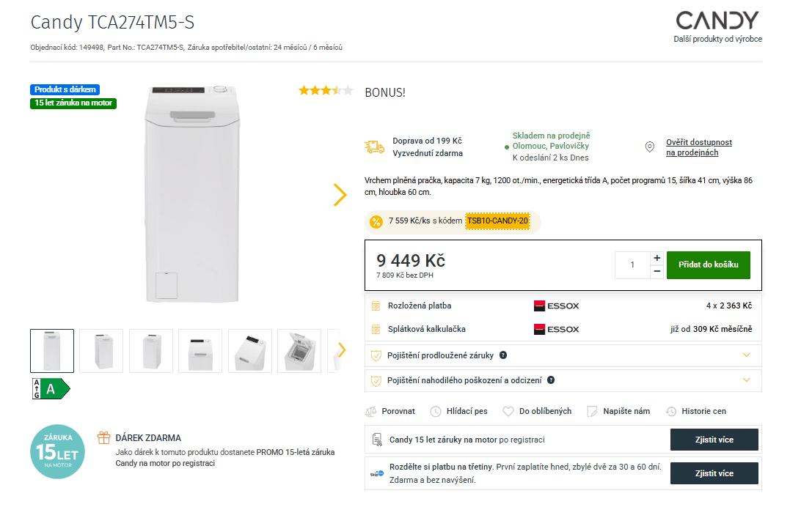Click the map pin availability icon
Image resolution: width=790 pixels, height=518 pixels.
(x=649, y=147)
